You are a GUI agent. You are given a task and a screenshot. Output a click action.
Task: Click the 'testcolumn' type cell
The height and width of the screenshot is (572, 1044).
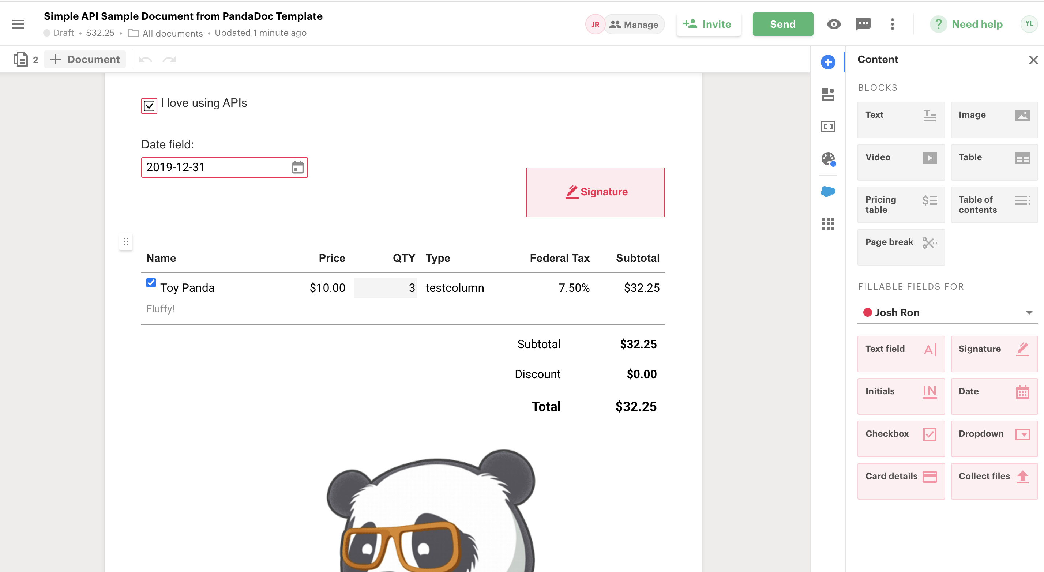[x=455, y=287]
